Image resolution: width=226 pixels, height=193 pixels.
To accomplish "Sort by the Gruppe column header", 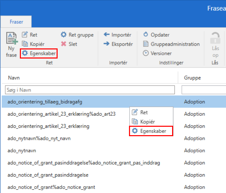I will (192, 78).
